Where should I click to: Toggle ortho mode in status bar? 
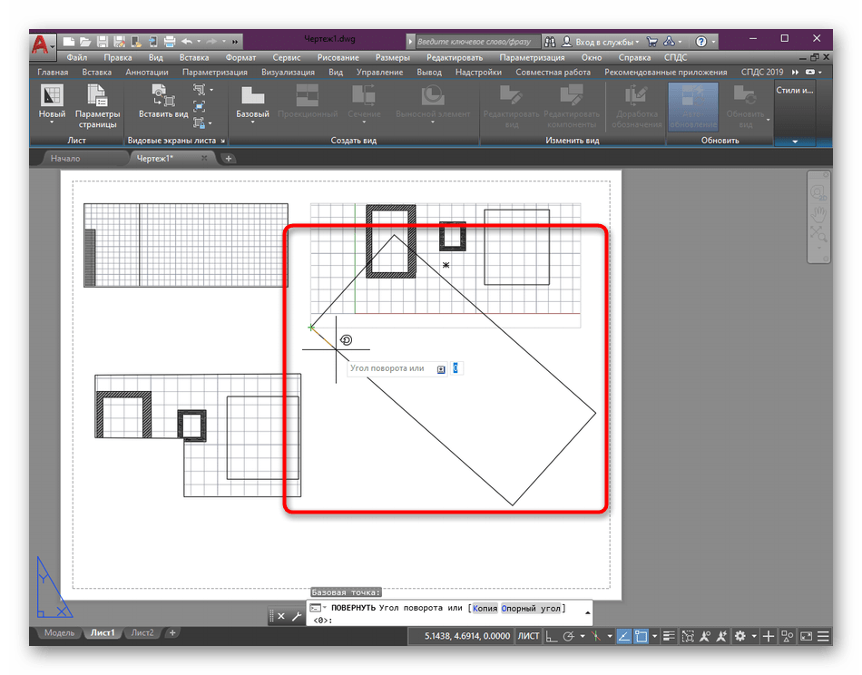tap(551, 636)
